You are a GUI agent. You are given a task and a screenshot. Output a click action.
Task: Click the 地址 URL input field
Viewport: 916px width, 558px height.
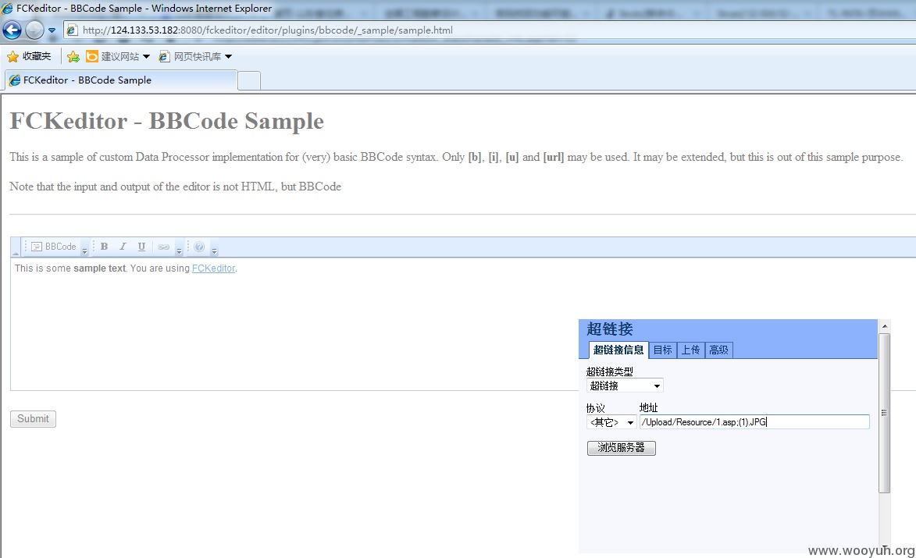coord(754,422)
